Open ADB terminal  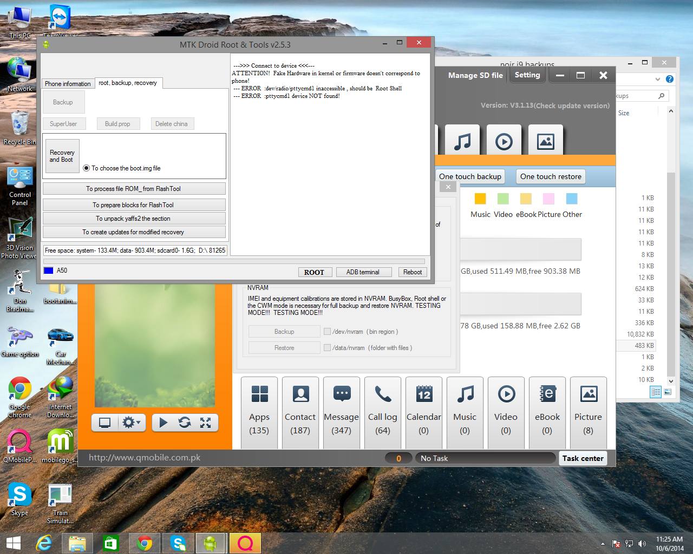point(363,272)
